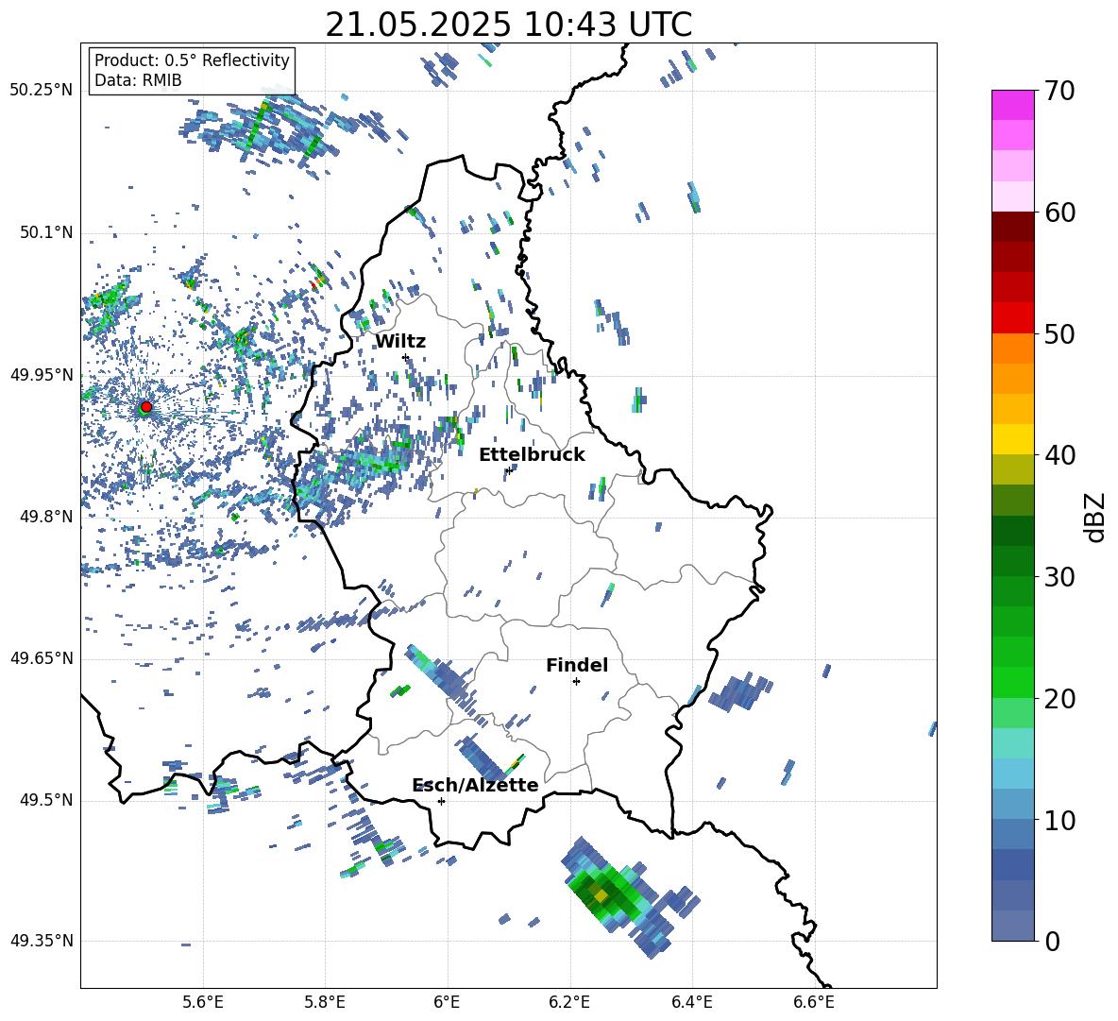Click the Ettelbruck station cross marker
1118x1021 pixels.
click(x=509, y=470)
